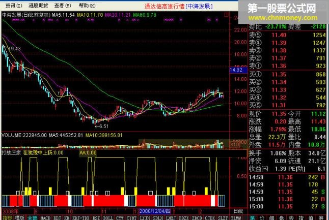Click the 14:59 trade row with 242 B

287,177
